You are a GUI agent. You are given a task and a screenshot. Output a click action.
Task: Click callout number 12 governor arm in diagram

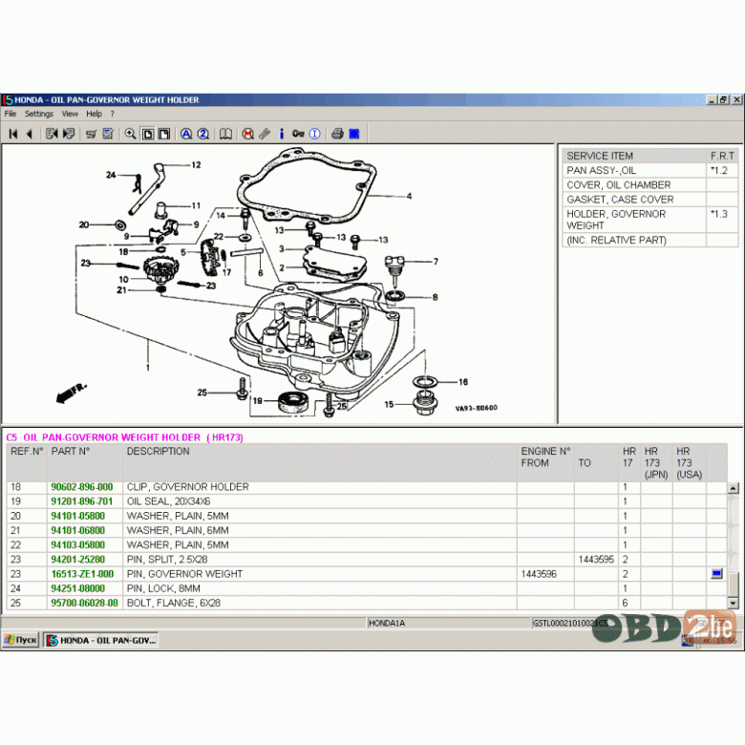(196, 165)
